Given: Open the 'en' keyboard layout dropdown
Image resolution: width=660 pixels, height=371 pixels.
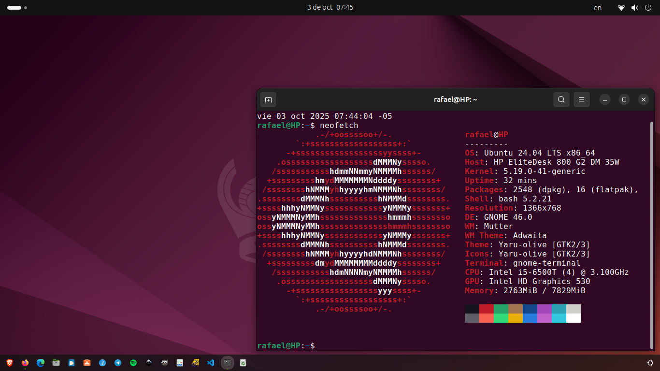Looking at the screenshot, I should (598, 8).
